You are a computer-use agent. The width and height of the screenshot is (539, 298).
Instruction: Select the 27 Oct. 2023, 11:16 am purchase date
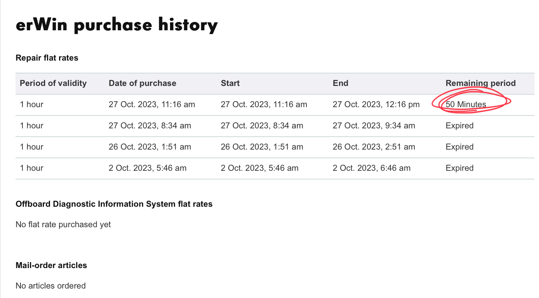pos(152,105)
